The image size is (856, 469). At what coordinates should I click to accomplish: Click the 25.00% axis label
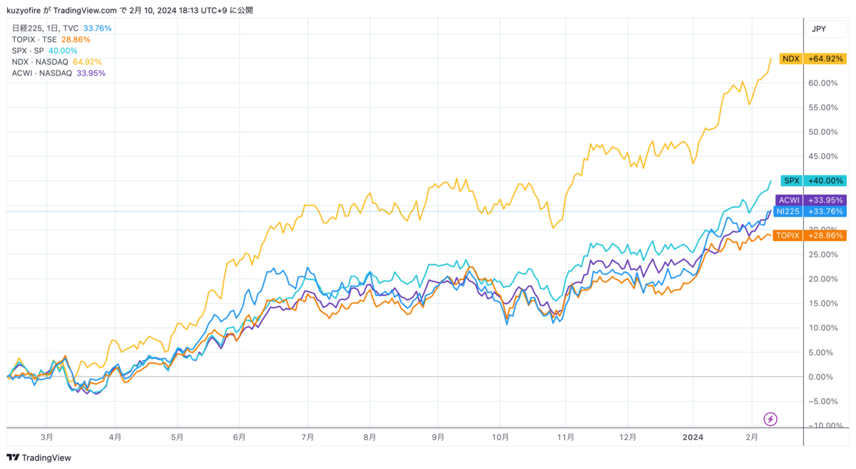click(x=823, y=254)
